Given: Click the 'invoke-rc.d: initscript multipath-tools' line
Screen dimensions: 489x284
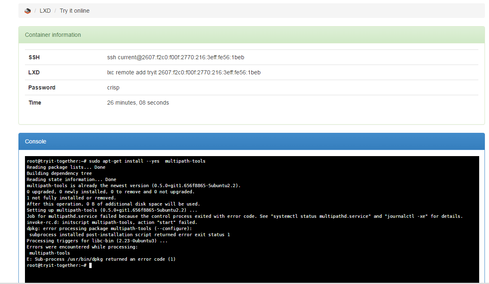Looking at the screenshot, I should coord(112,222).
